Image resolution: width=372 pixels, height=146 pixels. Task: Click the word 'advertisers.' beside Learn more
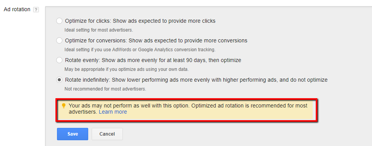83,112
